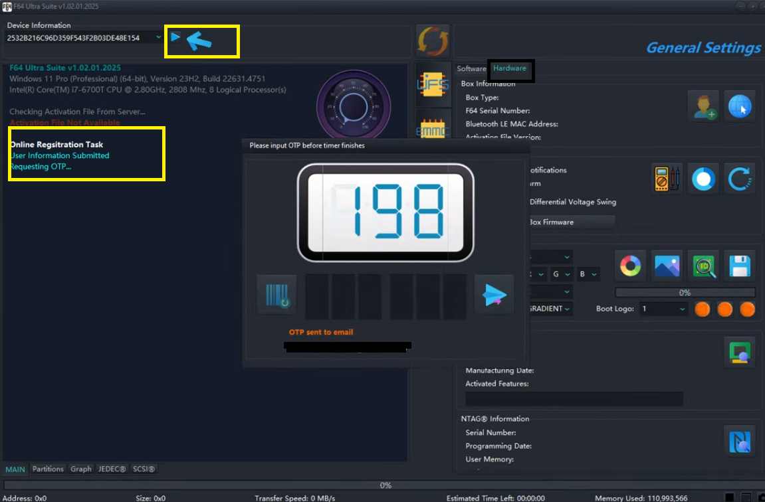The image size is (765, 502).
Task: Click the orange circle nearest the Boot Logo dropdown
Action: pos(702,309)
